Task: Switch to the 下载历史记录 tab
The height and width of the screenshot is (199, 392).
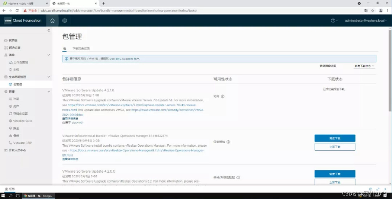Action: point(81,49)
